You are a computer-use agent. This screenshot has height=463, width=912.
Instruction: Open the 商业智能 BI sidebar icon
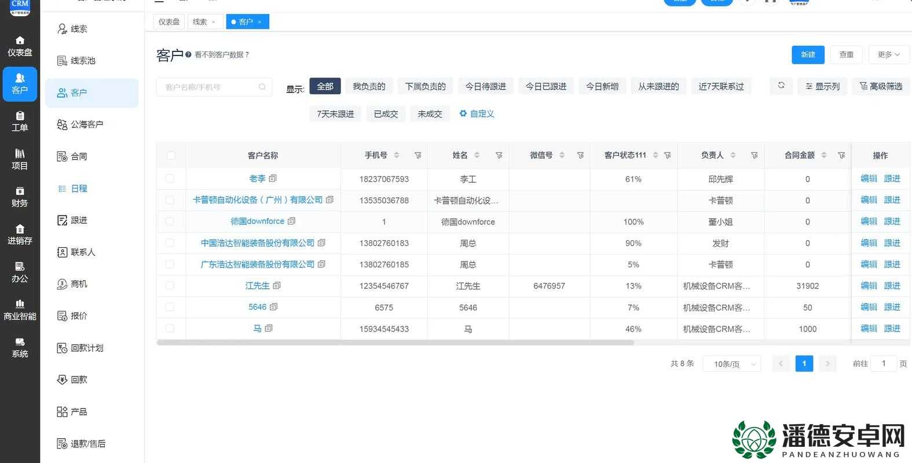[20, 310]
